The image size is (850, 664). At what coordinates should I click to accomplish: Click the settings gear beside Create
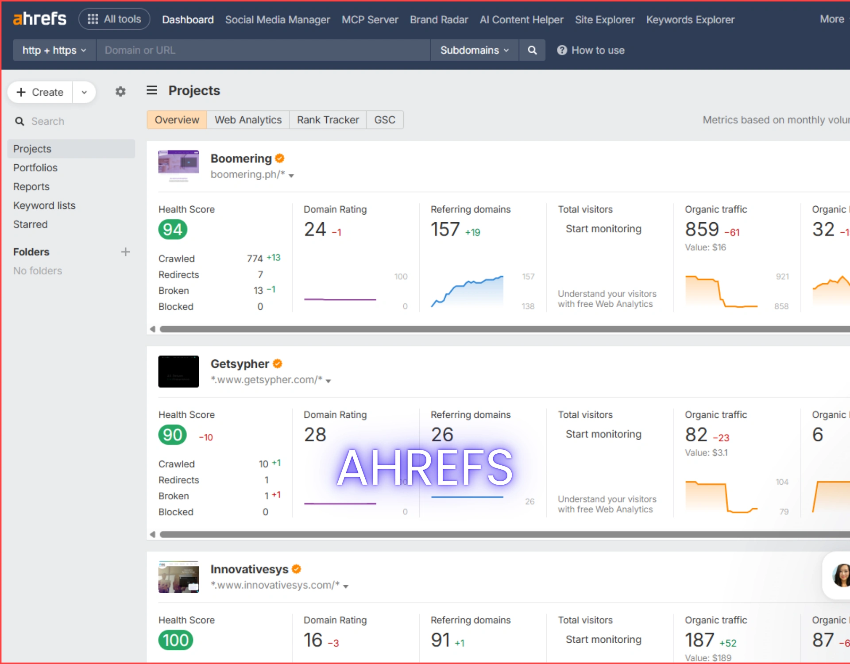pyautogui.click(x=120, y=92)
